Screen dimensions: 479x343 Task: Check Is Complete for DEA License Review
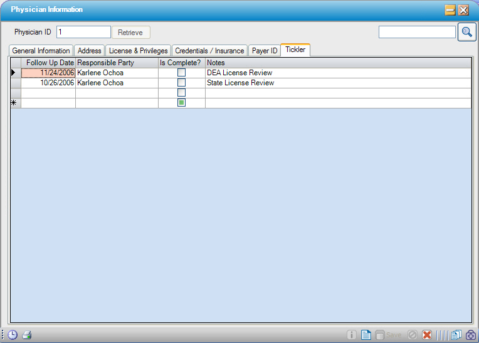pos(181,73)
